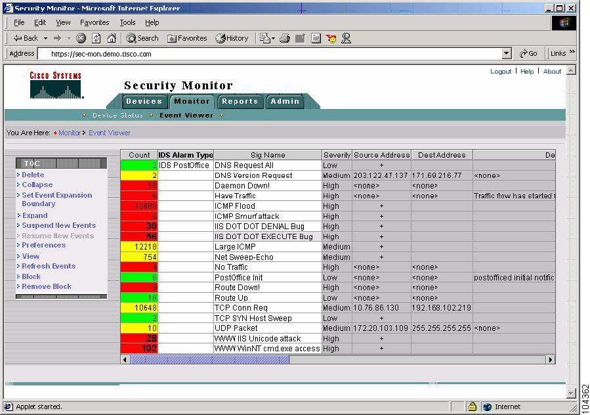
Task: Click the Help link at top right
Action: click(527, 71)
